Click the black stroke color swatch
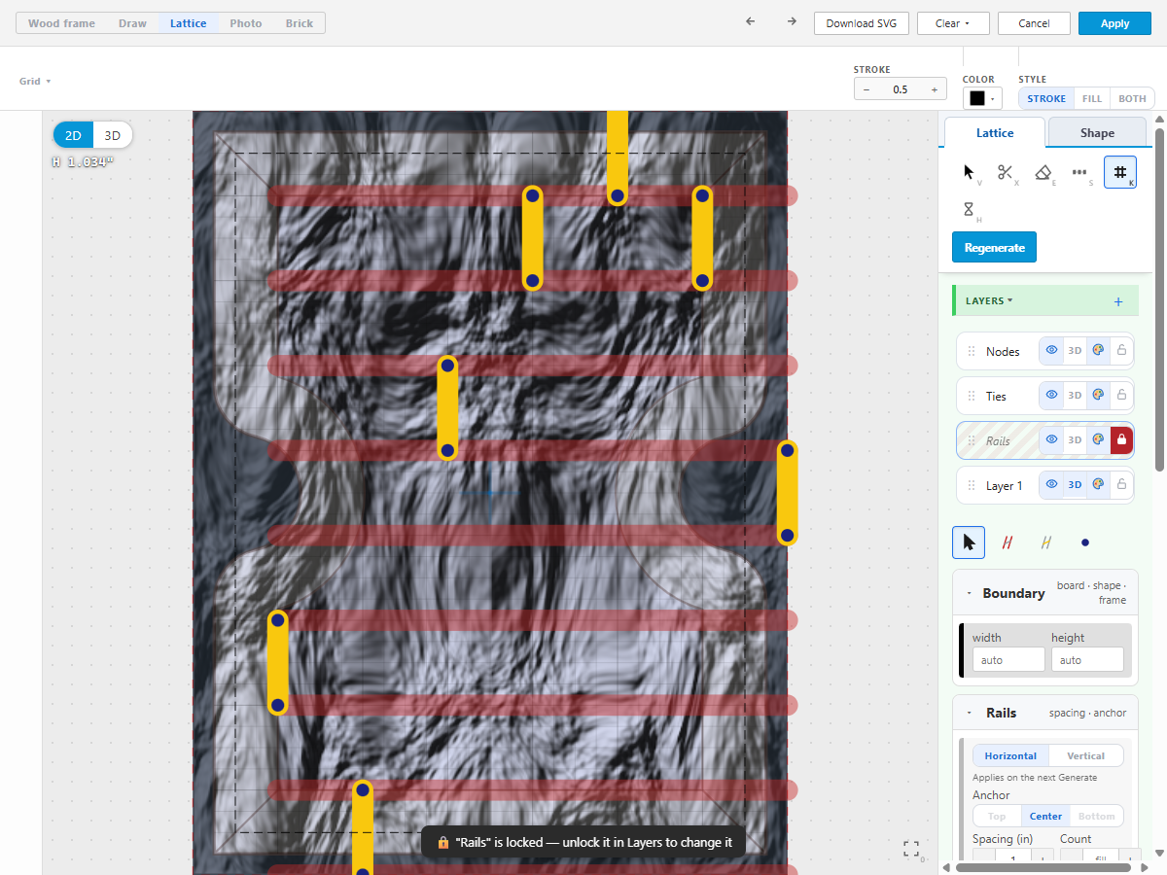The height and width of the screenshot is (875, 1167). (976, 98)
